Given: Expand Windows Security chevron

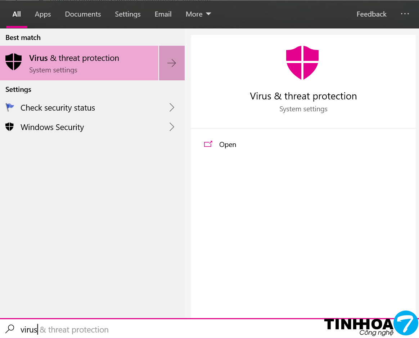Looking at the screenshot, I should click(172, 127).
